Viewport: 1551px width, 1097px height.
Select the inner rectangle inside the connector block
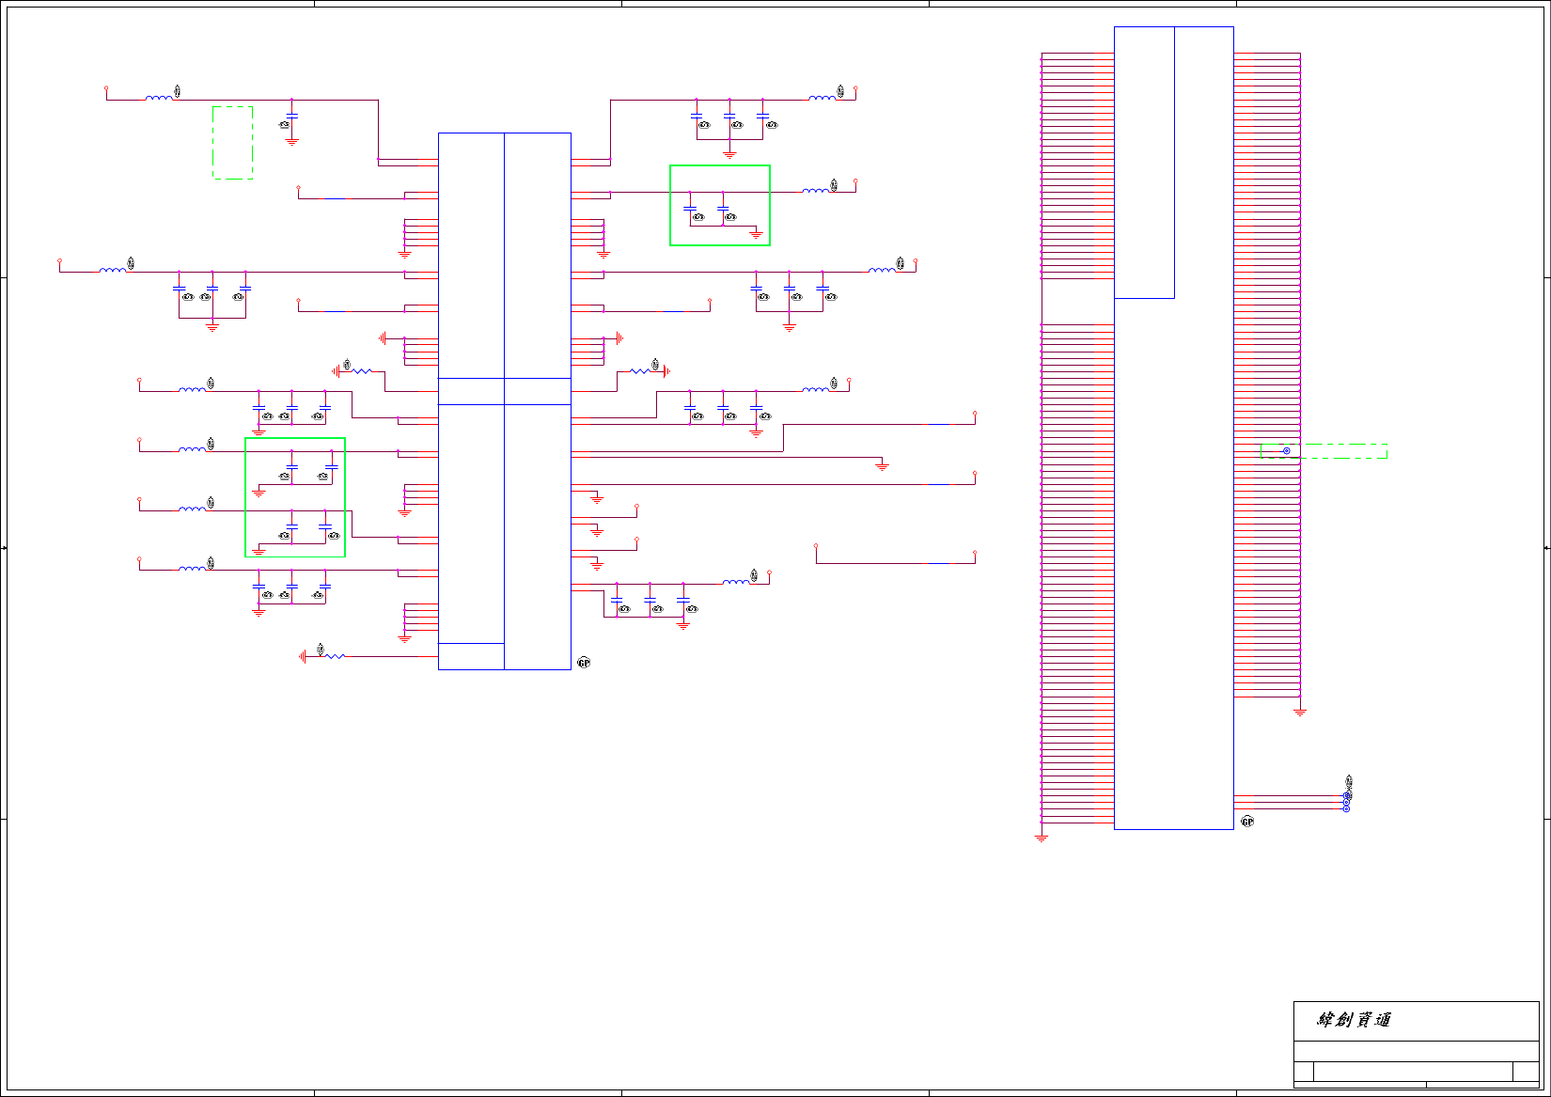click(1144, 163)
